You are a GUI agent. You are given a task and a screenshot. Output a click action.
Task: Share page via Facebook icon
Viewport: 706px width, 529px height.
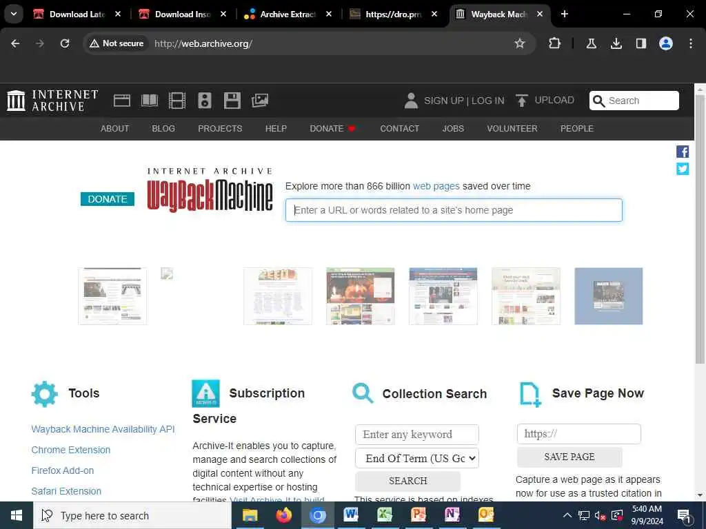coord(683,152)
